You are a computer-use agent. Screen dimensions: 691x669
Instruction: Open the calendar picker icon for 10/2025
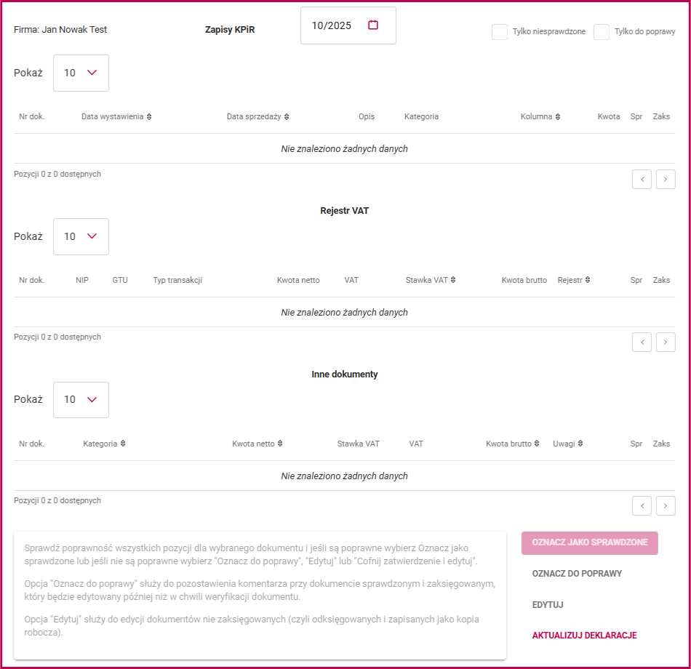(x=373, y=25)
